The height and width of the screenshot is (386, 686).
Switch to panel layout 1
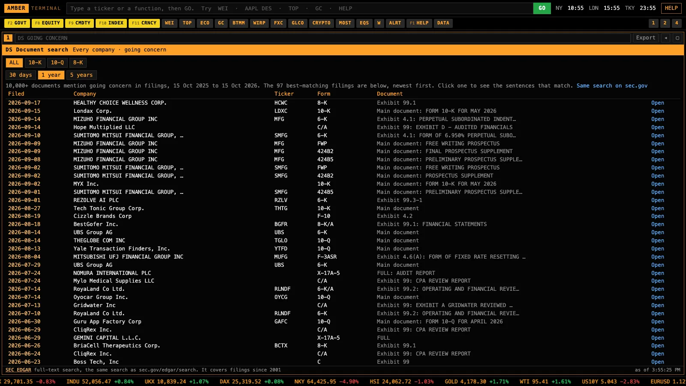point(653,23)
